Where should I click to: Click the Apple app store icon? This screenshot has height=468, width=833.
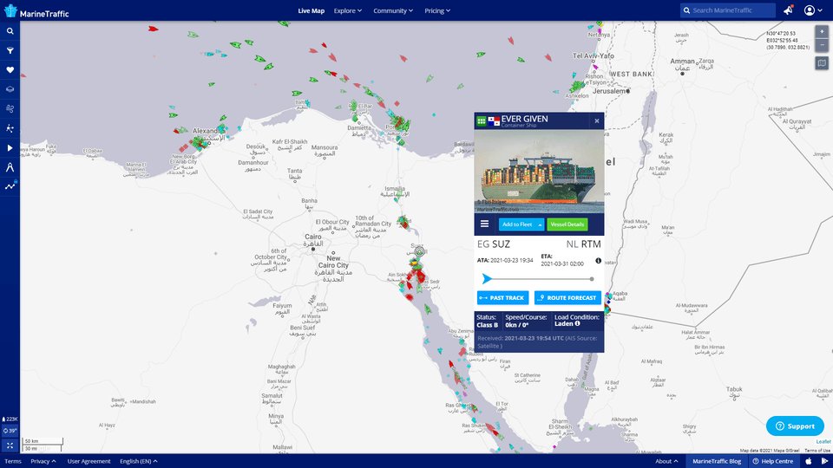pyautogui.click(x=809, y=461)
